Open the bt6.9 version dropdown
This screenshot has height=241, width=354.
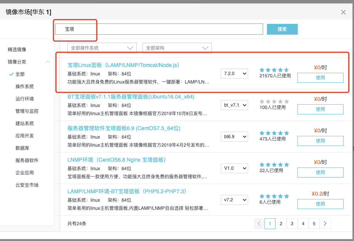click(234, 137)
